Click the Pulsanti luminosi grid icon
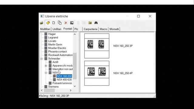 (x=50, y=83)
